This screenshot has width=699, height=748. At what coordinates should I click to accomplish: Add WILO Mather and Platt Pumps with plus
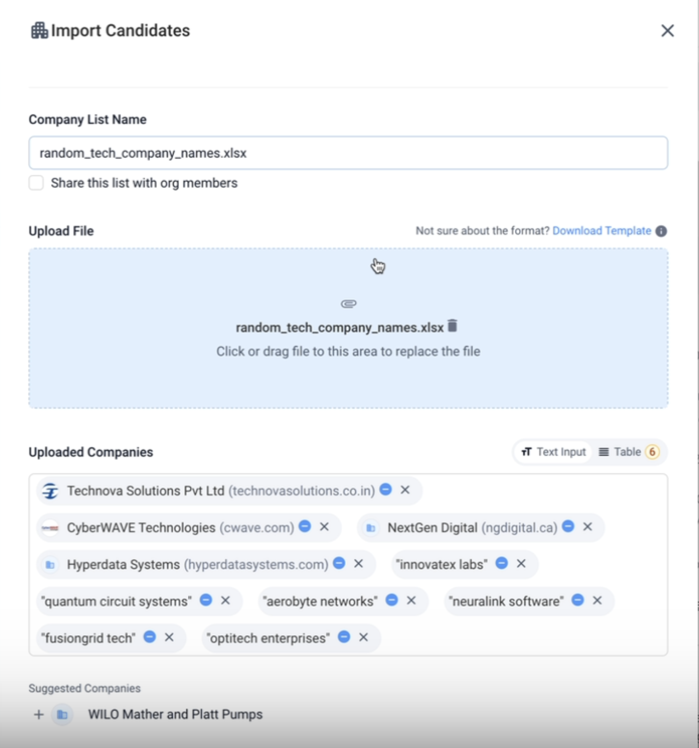point(39,715)
